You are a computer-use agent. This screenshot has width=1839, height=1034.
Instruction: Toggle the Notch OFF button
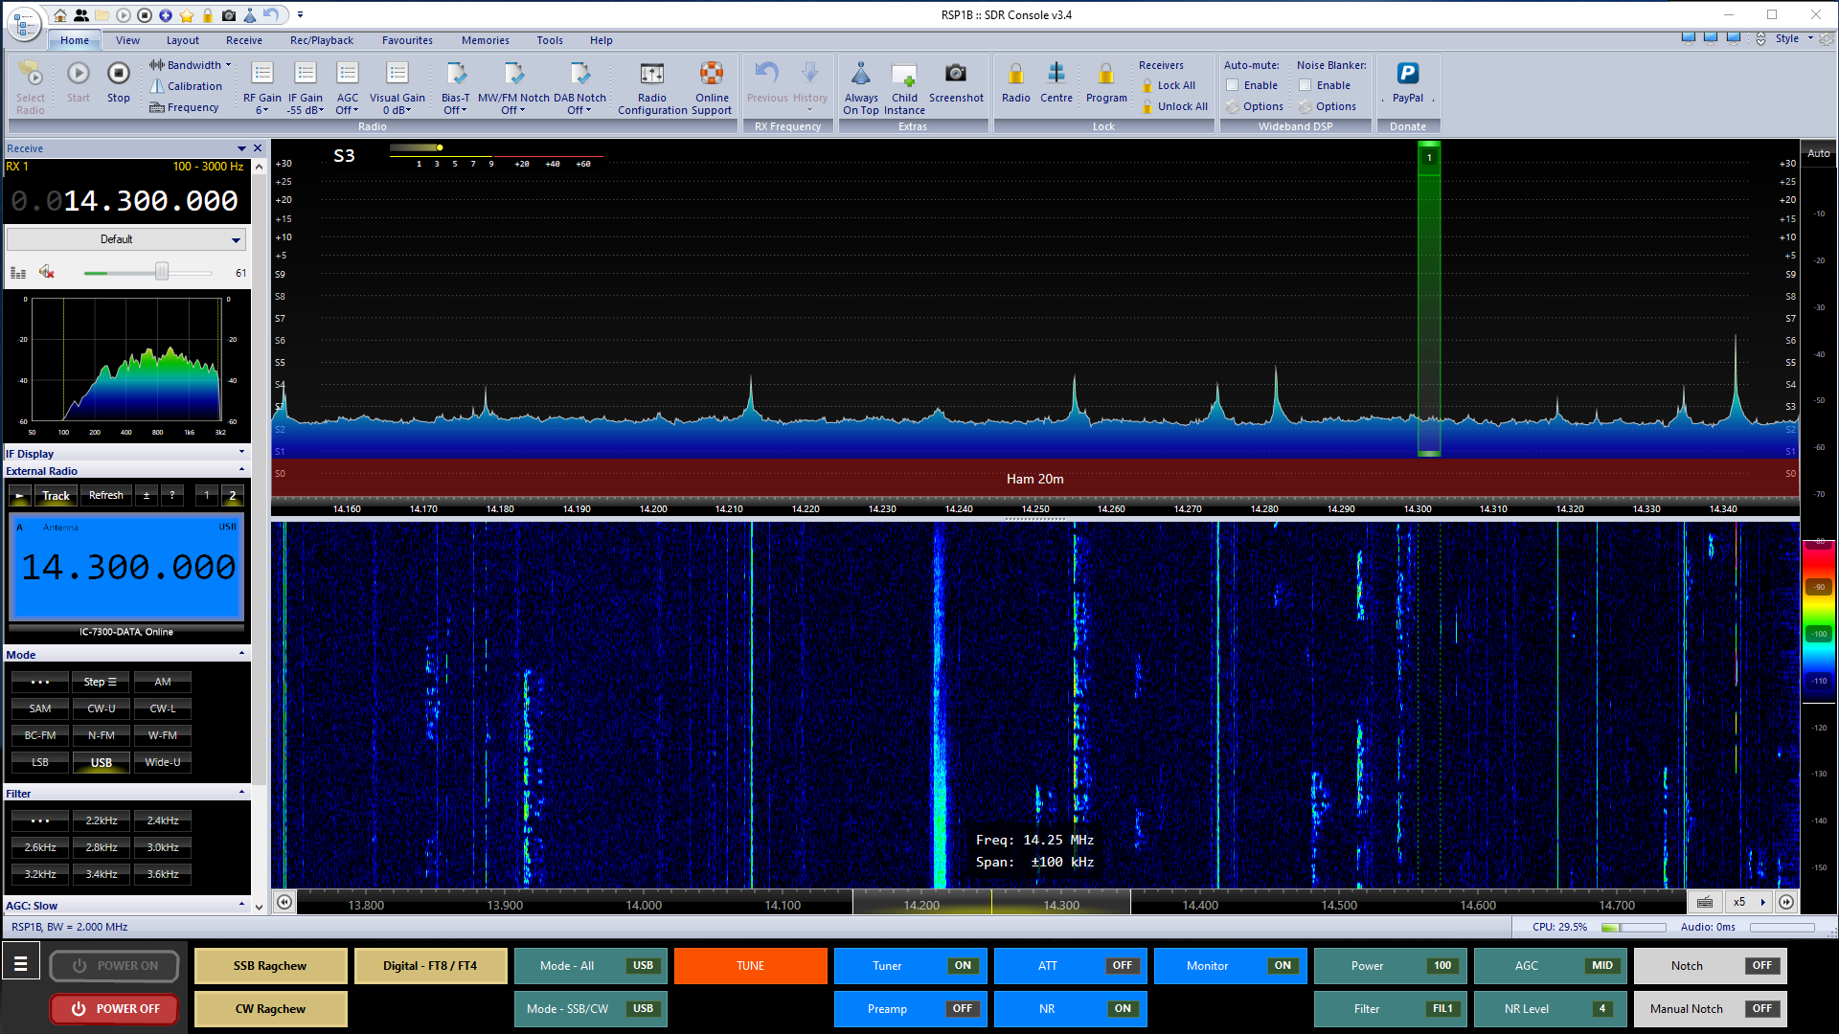(x=1710, y=965)
